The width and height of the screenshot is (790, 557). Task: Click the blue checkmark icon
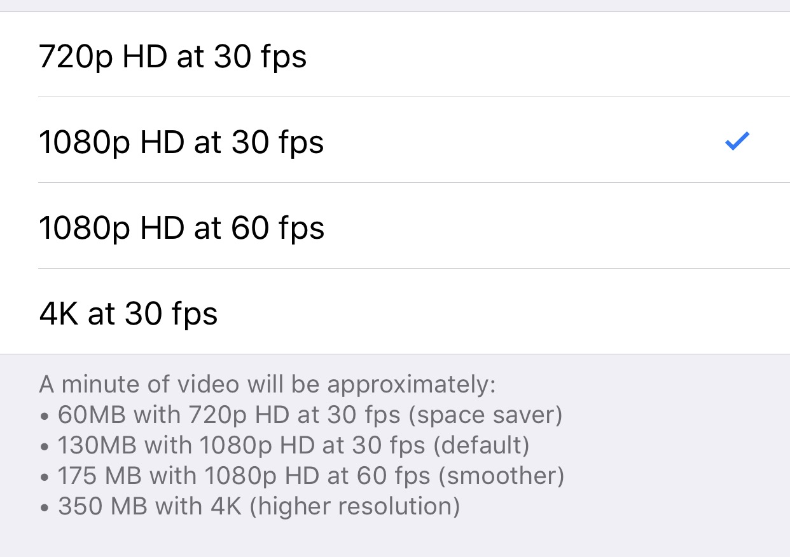[737, 141]
